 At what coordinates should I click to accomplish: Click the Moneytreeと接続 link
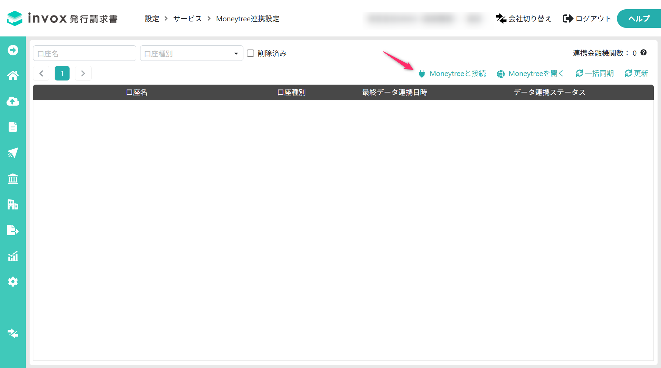(x=458, y=74)
